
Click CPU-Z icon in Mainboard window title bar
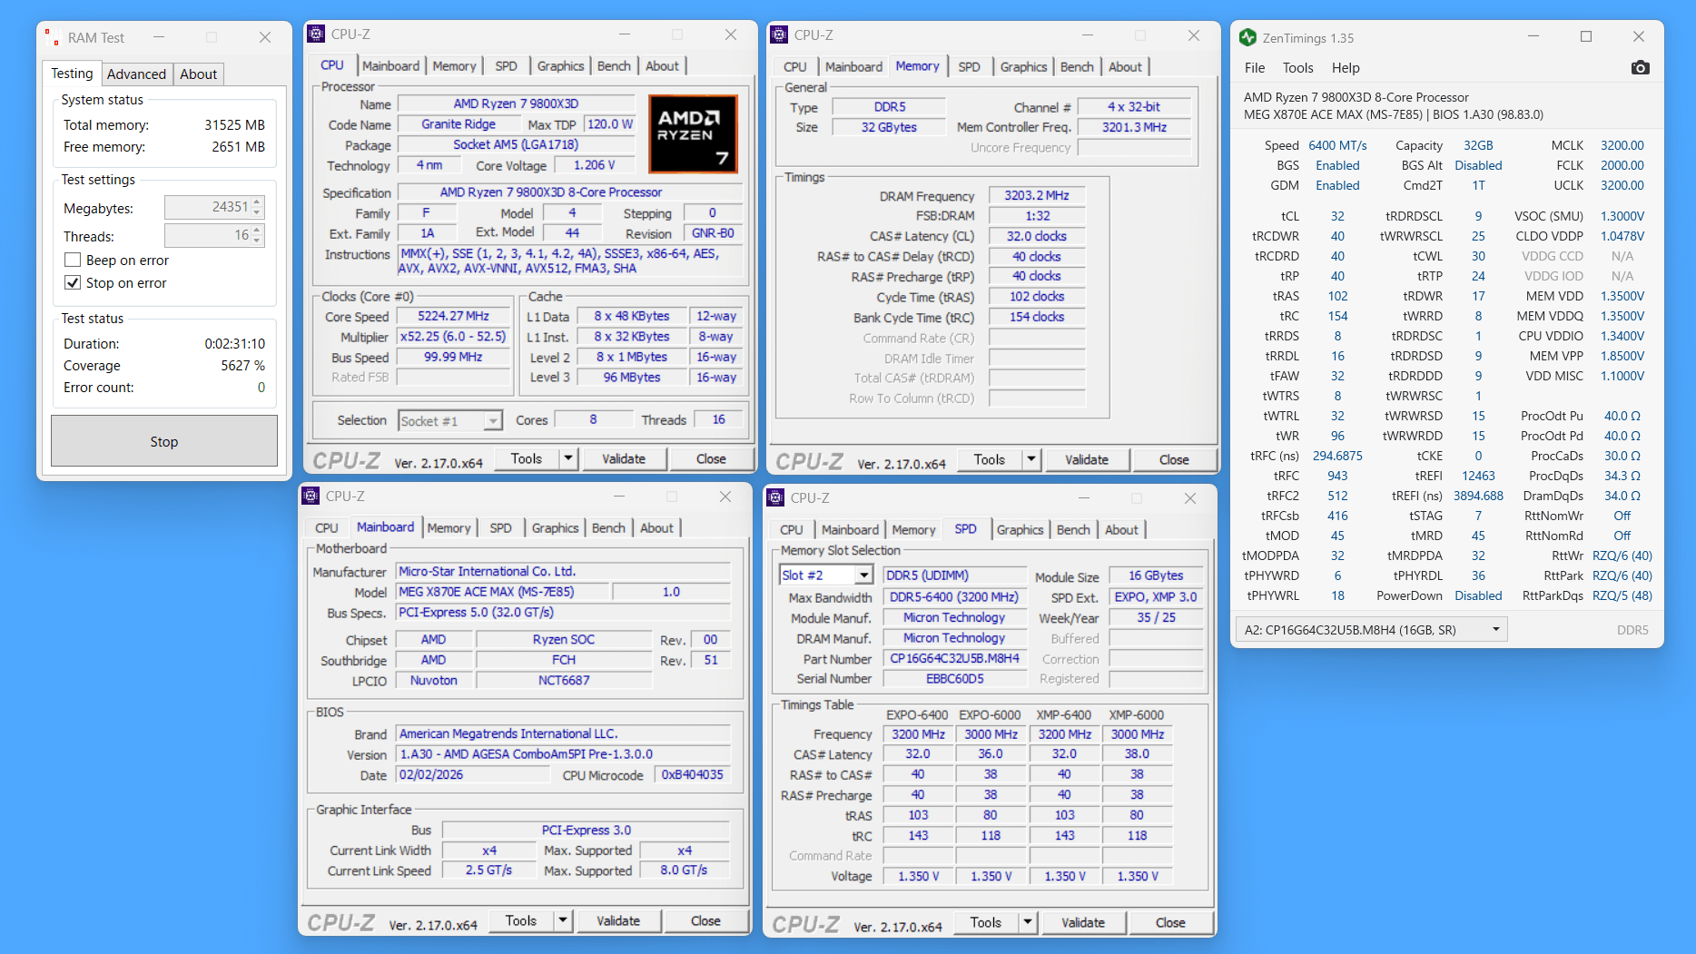pos(311,497)
